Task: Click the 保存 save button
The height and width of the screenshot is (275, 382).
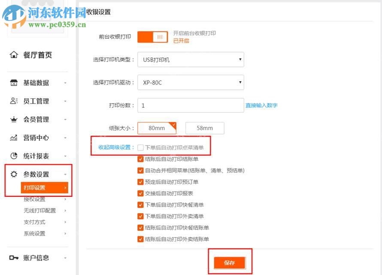Action: point(230,263)
